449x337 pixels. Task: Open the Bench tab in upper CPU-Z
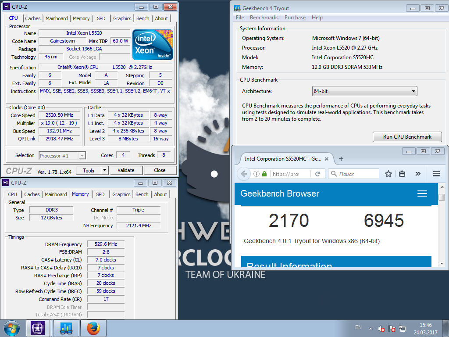[143, 18]
